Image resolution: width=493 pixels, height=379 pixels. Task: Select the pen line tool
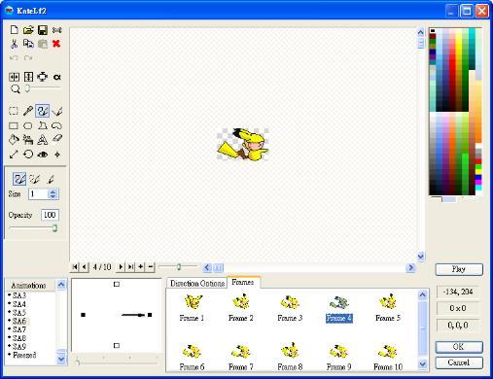[57, 111]
